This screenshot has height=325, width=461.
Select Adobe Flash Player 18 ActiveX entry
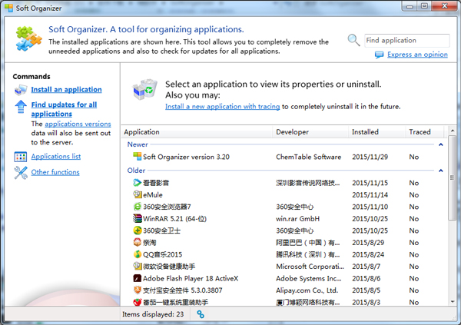[191, 279]
